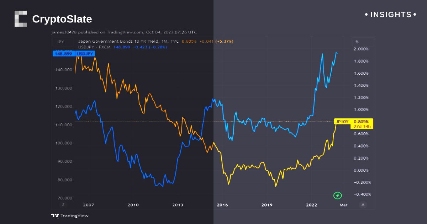427x224 pixels.
Task: Click the 2016 marker on time axis
Action: point(222,205)
